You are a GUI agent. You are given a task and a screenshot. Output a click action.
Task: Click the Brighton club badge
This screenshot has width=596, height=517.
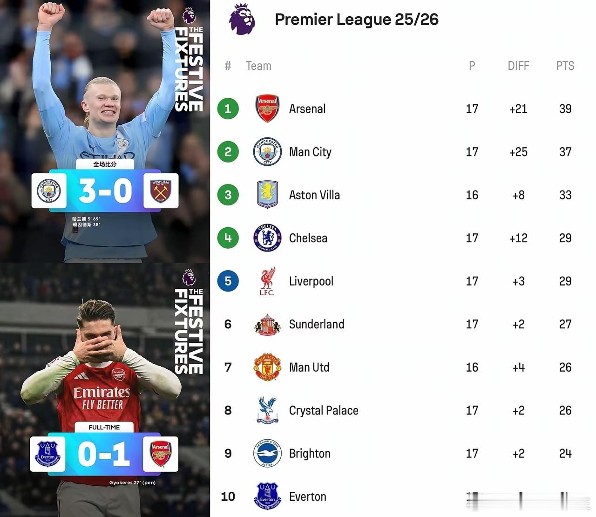point(267,453)
